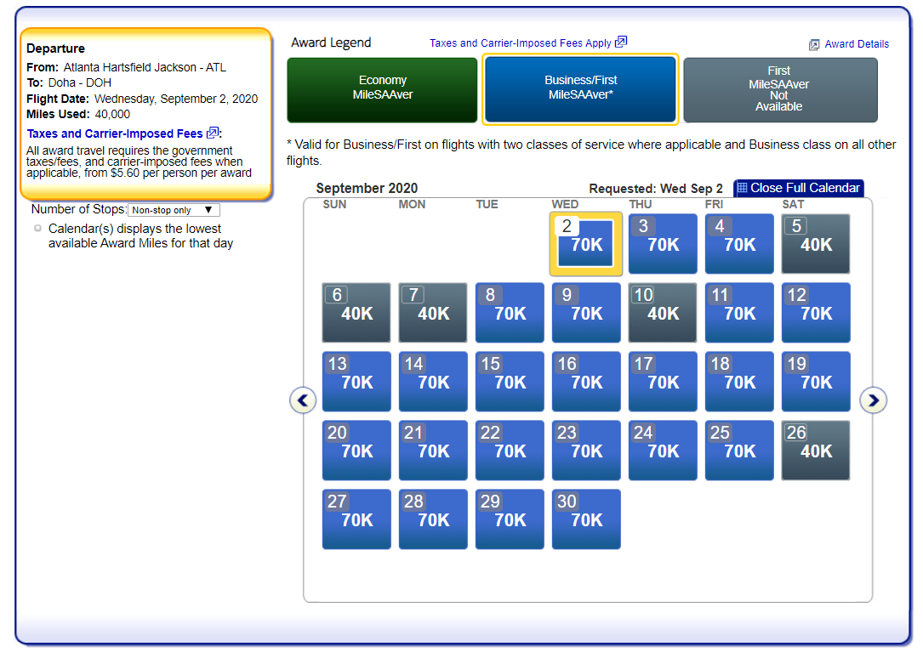The height and width of the screenshot is (658, 923).
Task: Choose September 5 at 40K miles
Action: click(x=816, y=244)
